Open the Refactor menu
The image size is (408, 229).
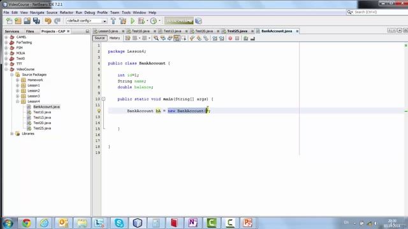tap(66, 13)
